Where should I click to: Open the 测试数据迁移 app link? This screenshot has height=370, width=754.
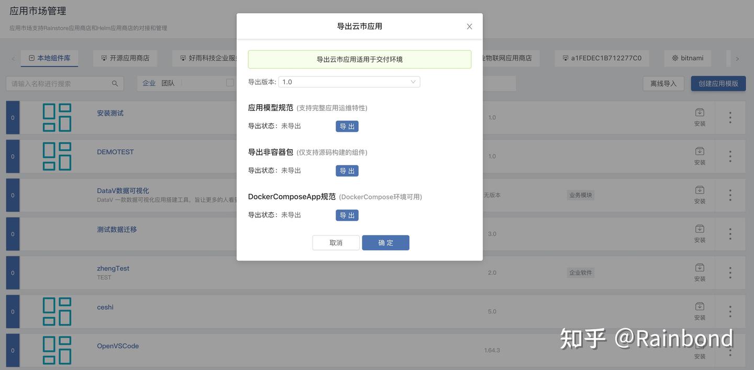coord(117,229)
